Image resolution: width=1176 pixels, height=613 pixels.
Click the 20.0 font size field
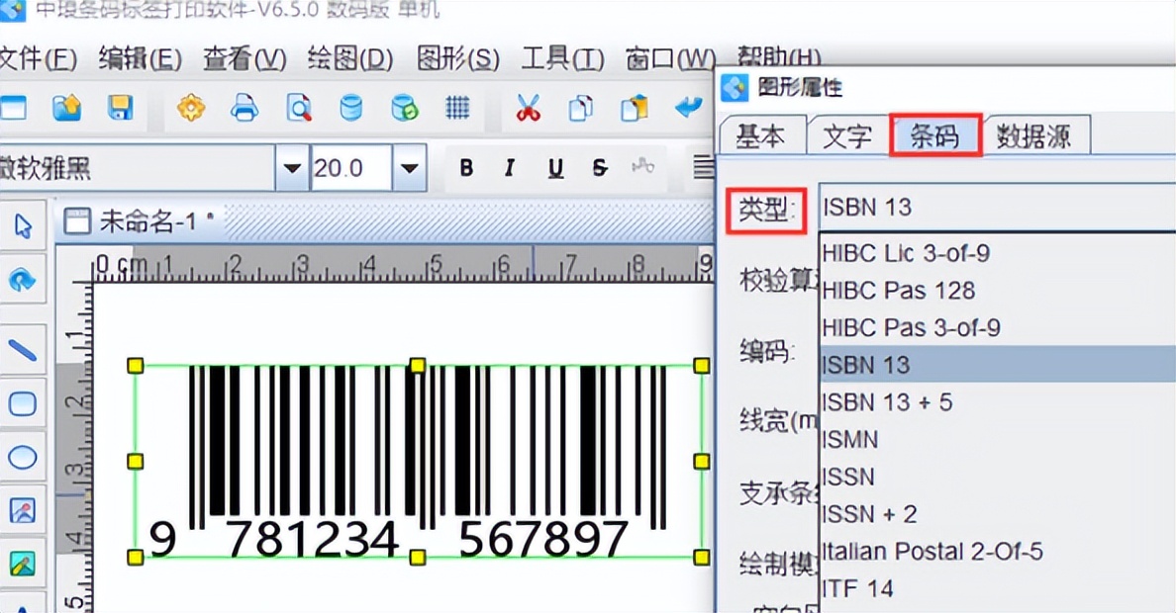(x=350, y=168)
